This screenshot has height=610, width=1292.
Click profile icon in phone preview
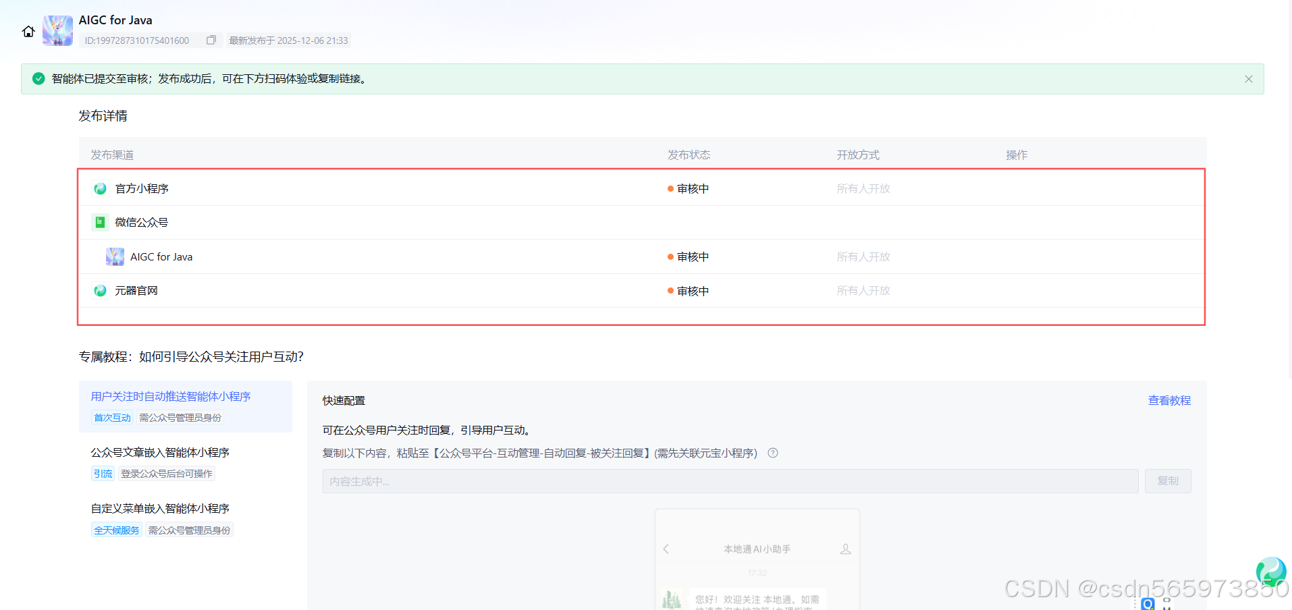tap(845, 549)
